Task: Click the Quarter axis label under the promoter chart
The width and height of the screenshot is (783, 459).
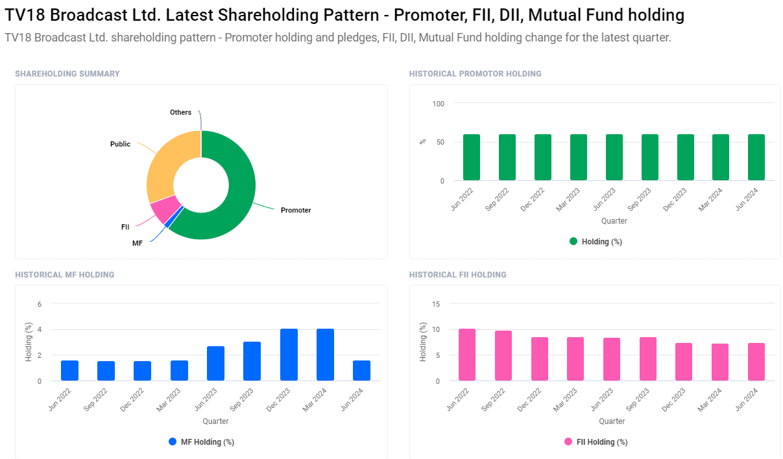Action: (614, 221)
